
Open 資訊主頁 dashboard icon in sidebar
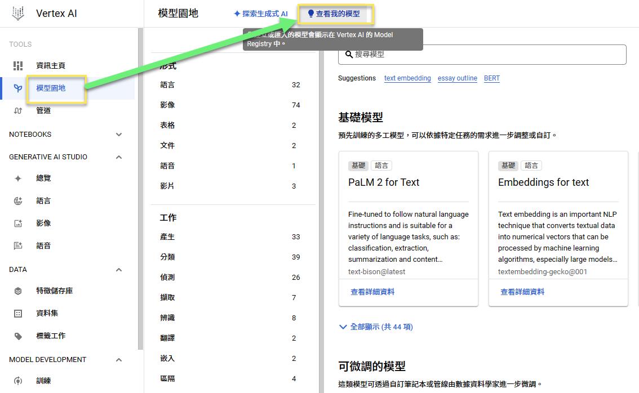tap(18, 66)
